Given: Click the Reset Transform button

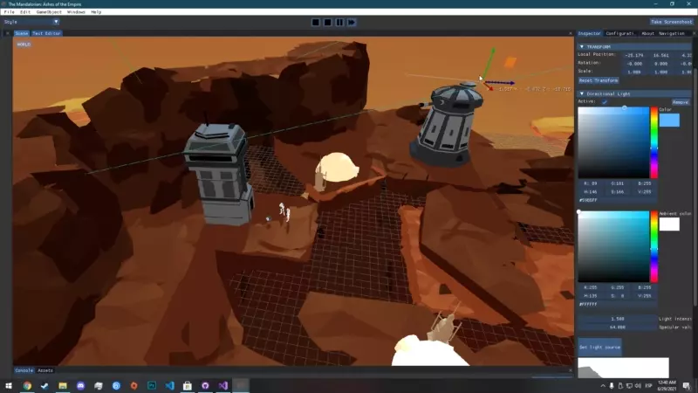Looking at the screenshot, I should click(599, 80).
